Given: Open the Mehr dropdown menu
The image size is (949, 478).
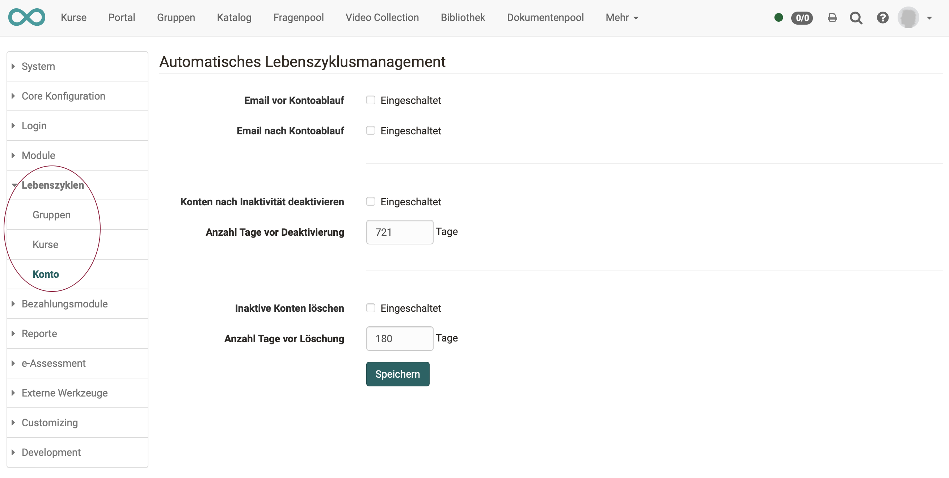Looking at the screenshot, I should (622, 17).
